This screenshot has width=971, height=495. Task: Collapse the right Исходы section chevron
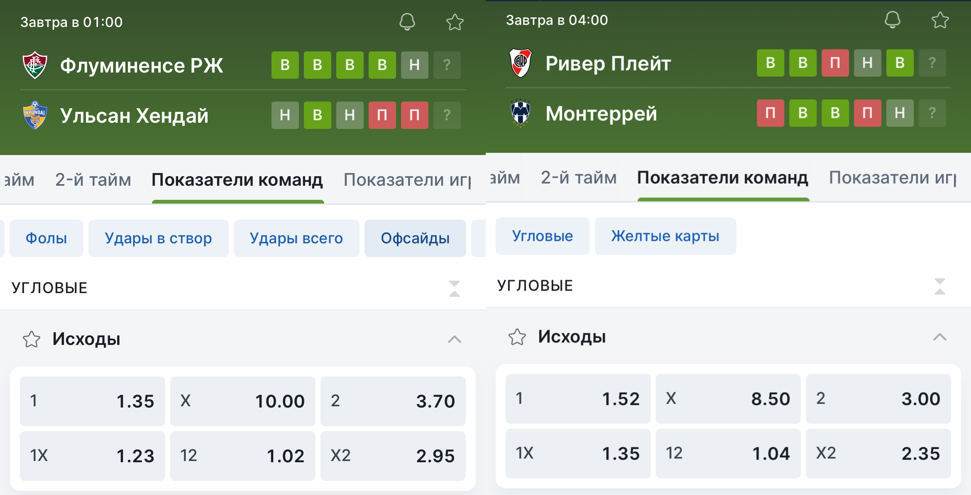tap(940, 337)
